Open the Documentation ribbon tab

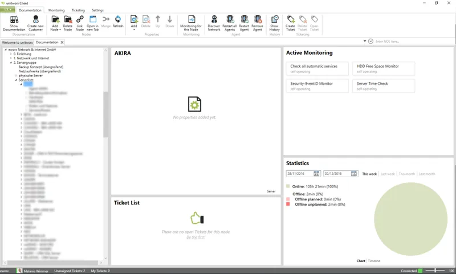point(30,10)
